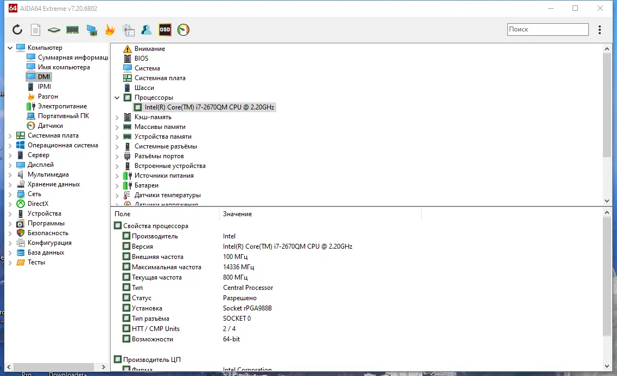Click the details pane vertical scrollbar
This screenshot has height=376, width=617.
tap(607, 276)
